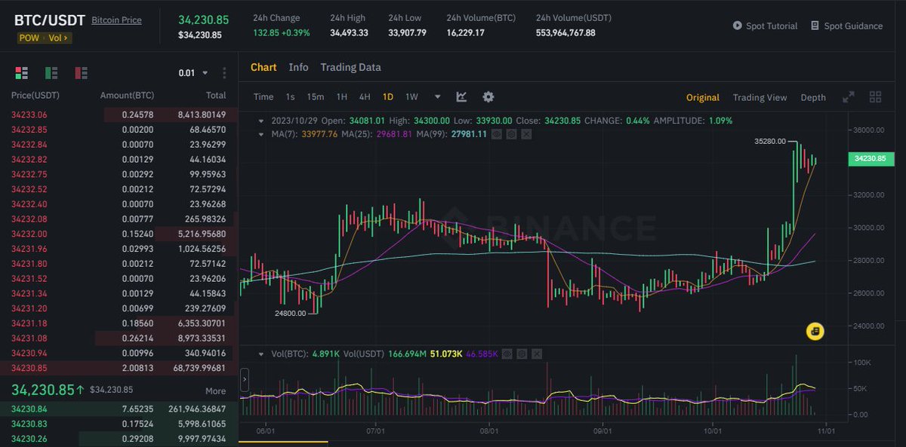Collapse the MA indicator row arrow
Image resolution: width=906 pixels, height=447 pixels.
tap(261, 134)
